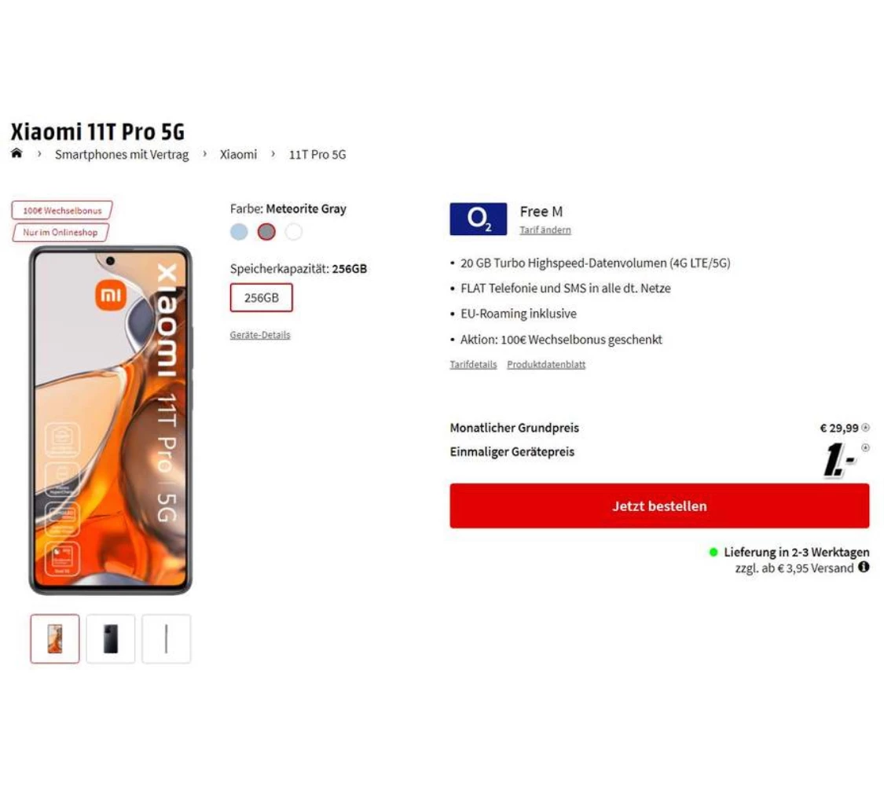Viewport: 884px width, 798px height.
Task: Open Smartphones mit Vertrag breadcrumb
Action: point(122,155)
